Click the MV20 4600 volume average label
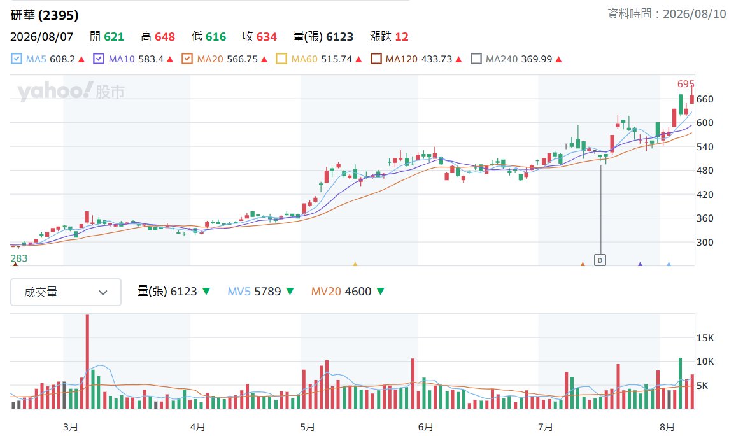Screen dimensions: 729x436 (x=341, y=292)
